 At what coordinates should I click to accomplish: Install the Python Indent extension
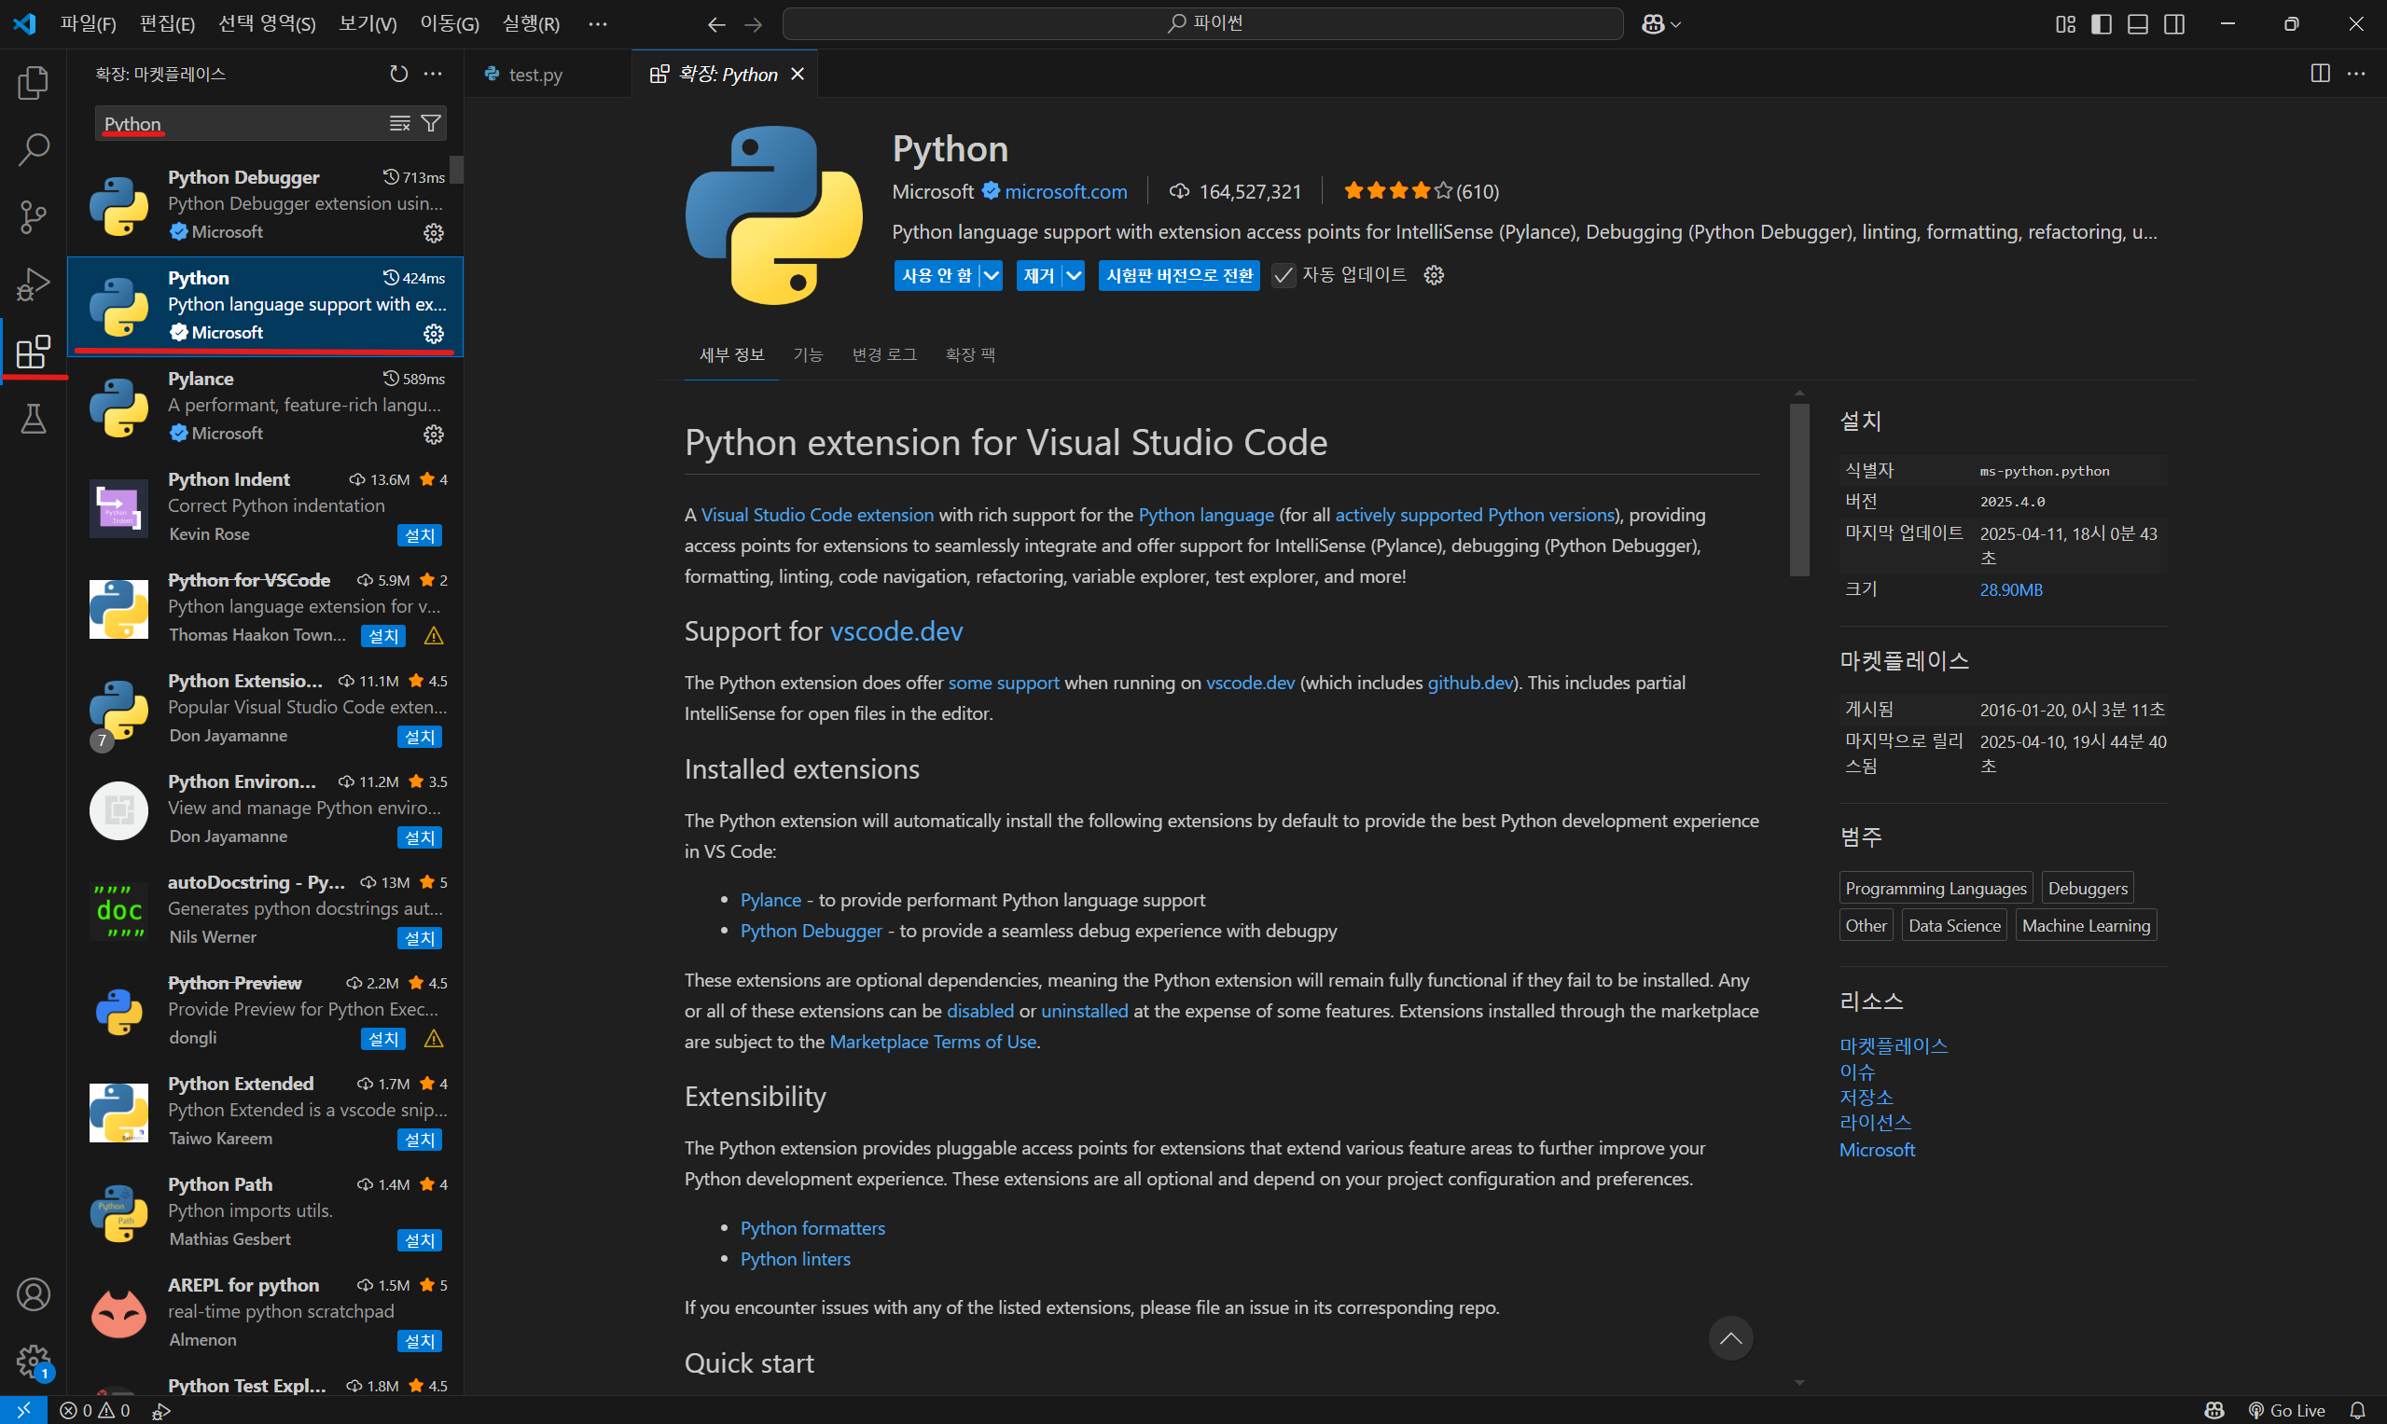click(x=420, y=535)
